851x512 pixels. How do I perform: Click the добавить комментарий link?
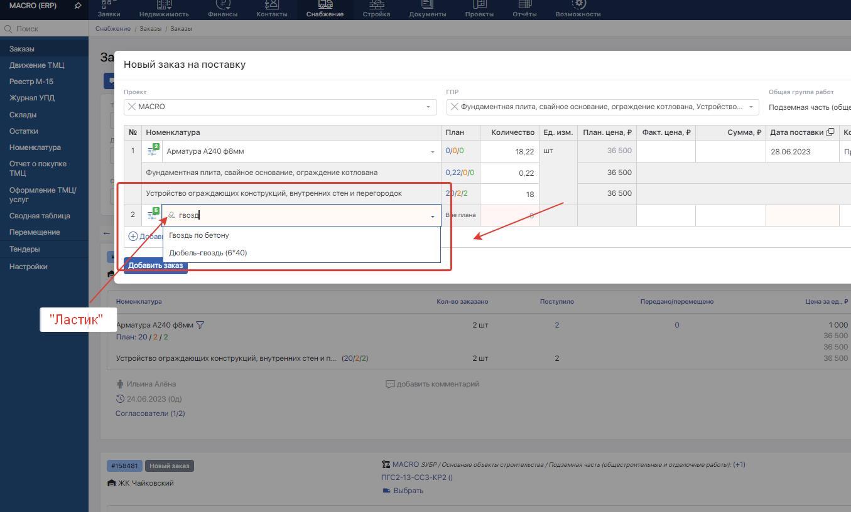point(437,384)
